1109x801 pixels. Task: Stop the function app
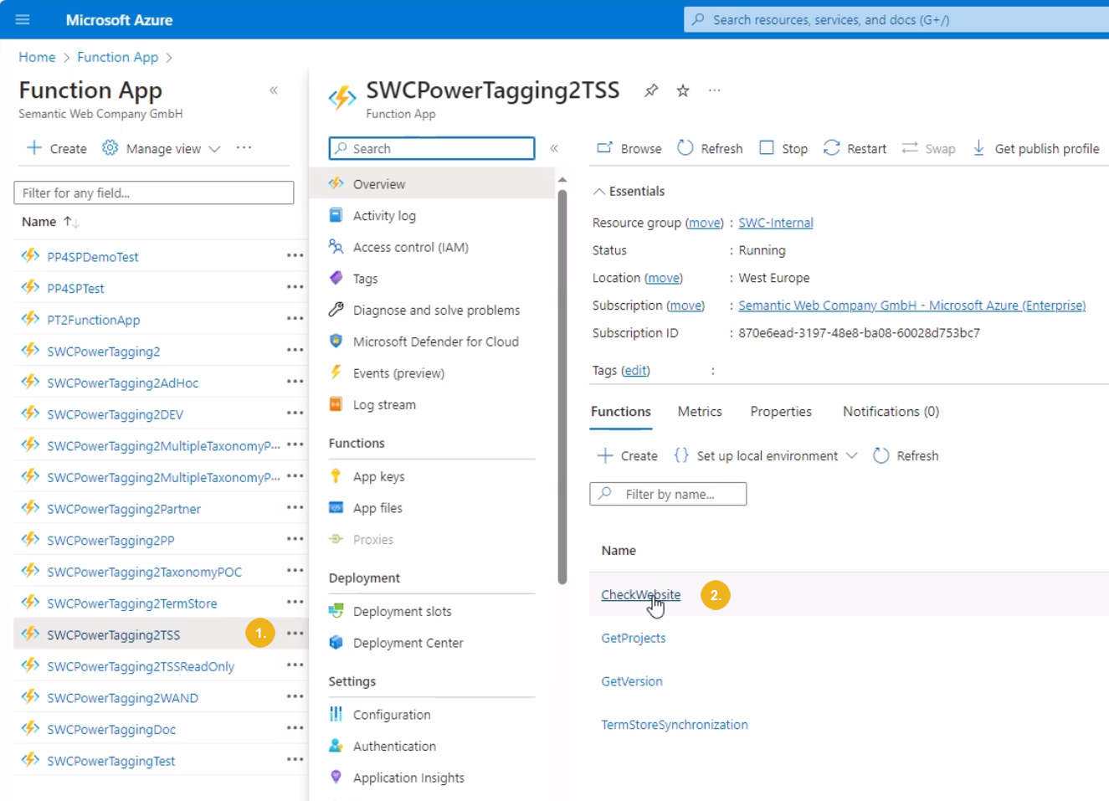pyautogui.click(x=783, y=148)
